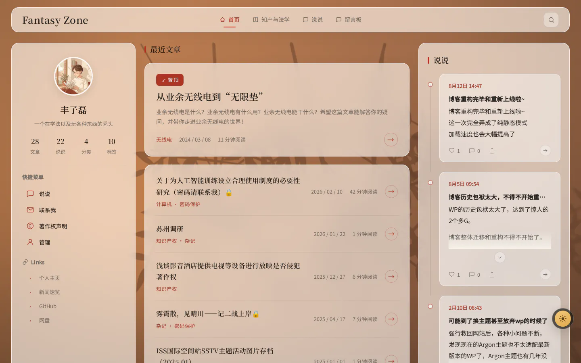
Task: Click the 置顶 pinned badge
Action: click(x=170, y=80)
